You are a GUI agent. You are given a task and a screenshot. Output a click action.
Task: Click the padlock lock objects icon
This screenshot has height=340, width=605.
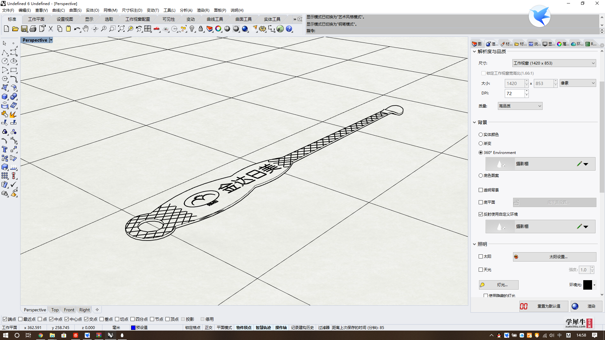201,29
